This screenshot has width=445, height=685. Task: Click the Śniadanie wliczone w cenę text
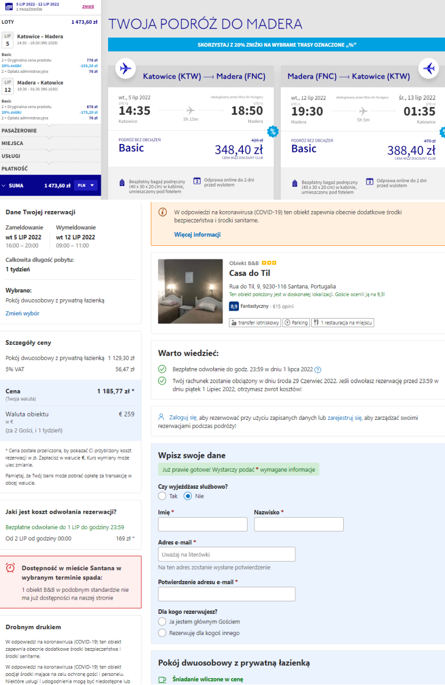point(208,679)
